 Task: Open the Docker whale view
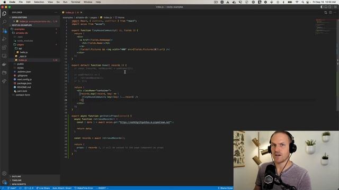pyautogui.click(x=4, y=64)
